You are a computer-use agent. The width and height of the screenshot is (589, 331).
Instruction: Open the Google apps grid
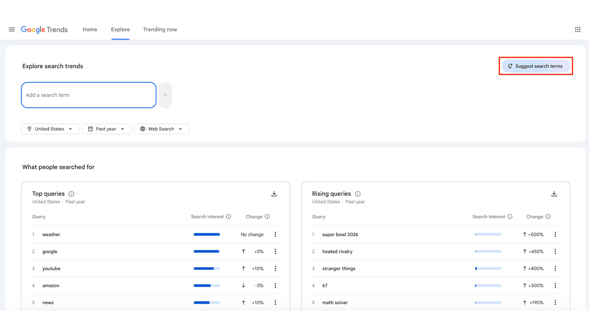[578, 29]
